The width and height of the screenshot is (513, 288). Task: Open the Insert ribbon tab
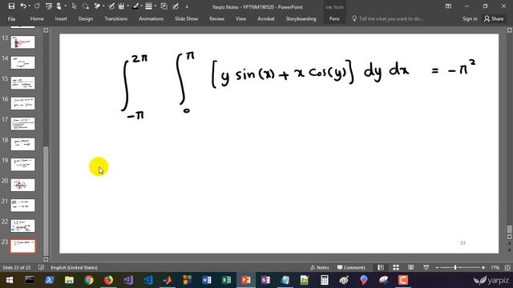61,18
